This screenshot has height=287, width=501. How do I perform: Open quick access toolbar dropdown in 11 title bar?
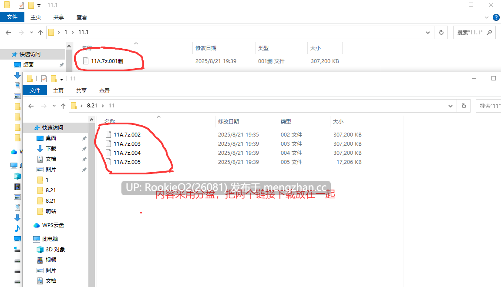click(x=62, y=79)
